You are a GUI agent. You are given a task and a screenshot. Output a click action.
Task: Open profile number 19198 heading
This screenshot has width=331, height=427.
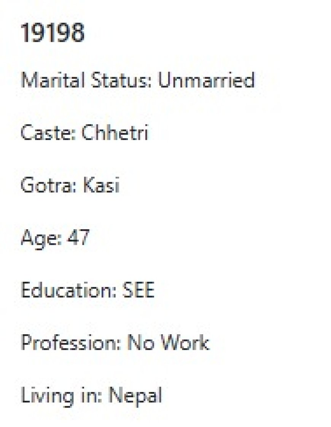(53, 33)
